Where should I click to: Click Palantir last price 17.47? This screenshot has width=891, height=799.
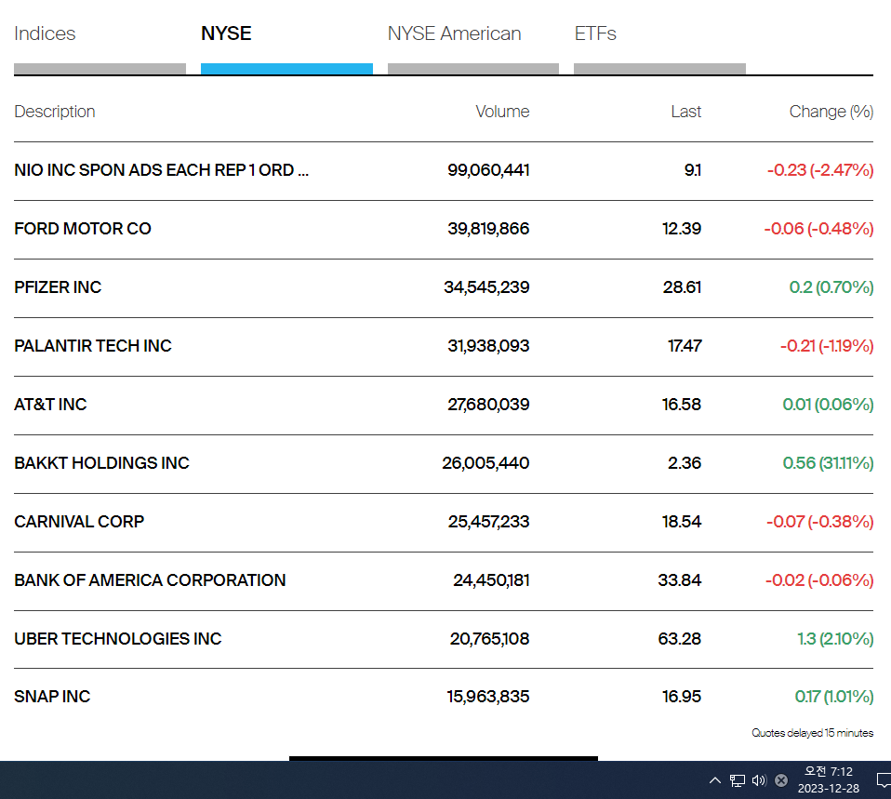pyautogui.click(x=685, y=345)
